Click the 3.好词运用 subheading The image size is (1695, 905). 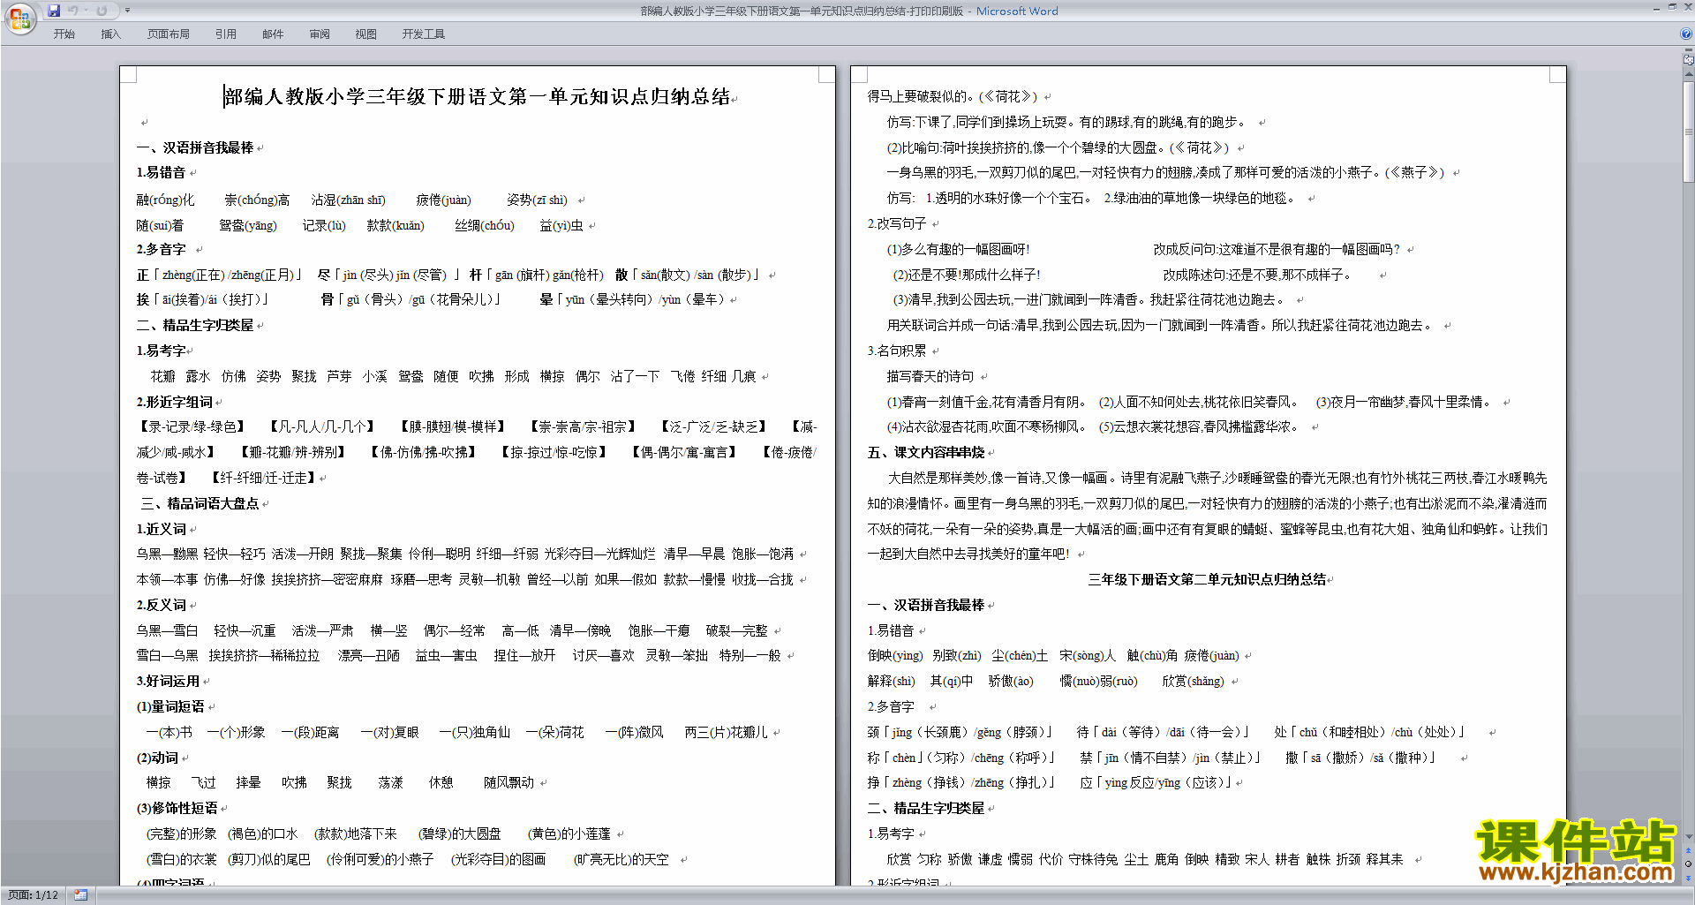pos(168,681)
